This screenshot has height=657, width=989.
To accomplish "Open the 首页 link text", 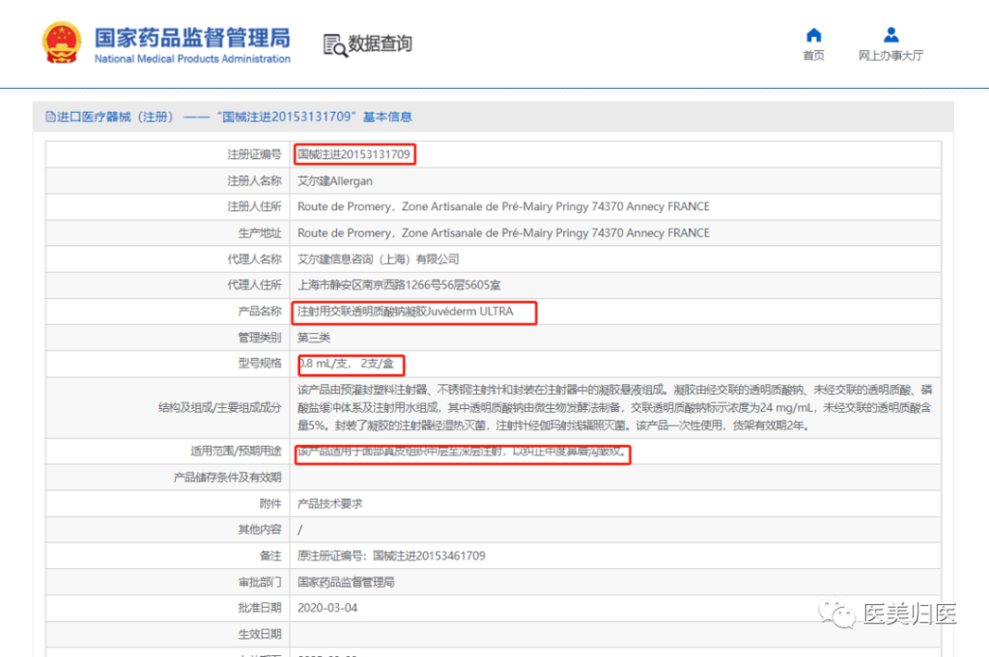I will pyautogui.click(x=813, y=55).
